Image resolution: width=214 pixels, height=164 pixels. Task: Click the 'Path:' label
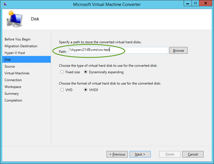[63, 52]
